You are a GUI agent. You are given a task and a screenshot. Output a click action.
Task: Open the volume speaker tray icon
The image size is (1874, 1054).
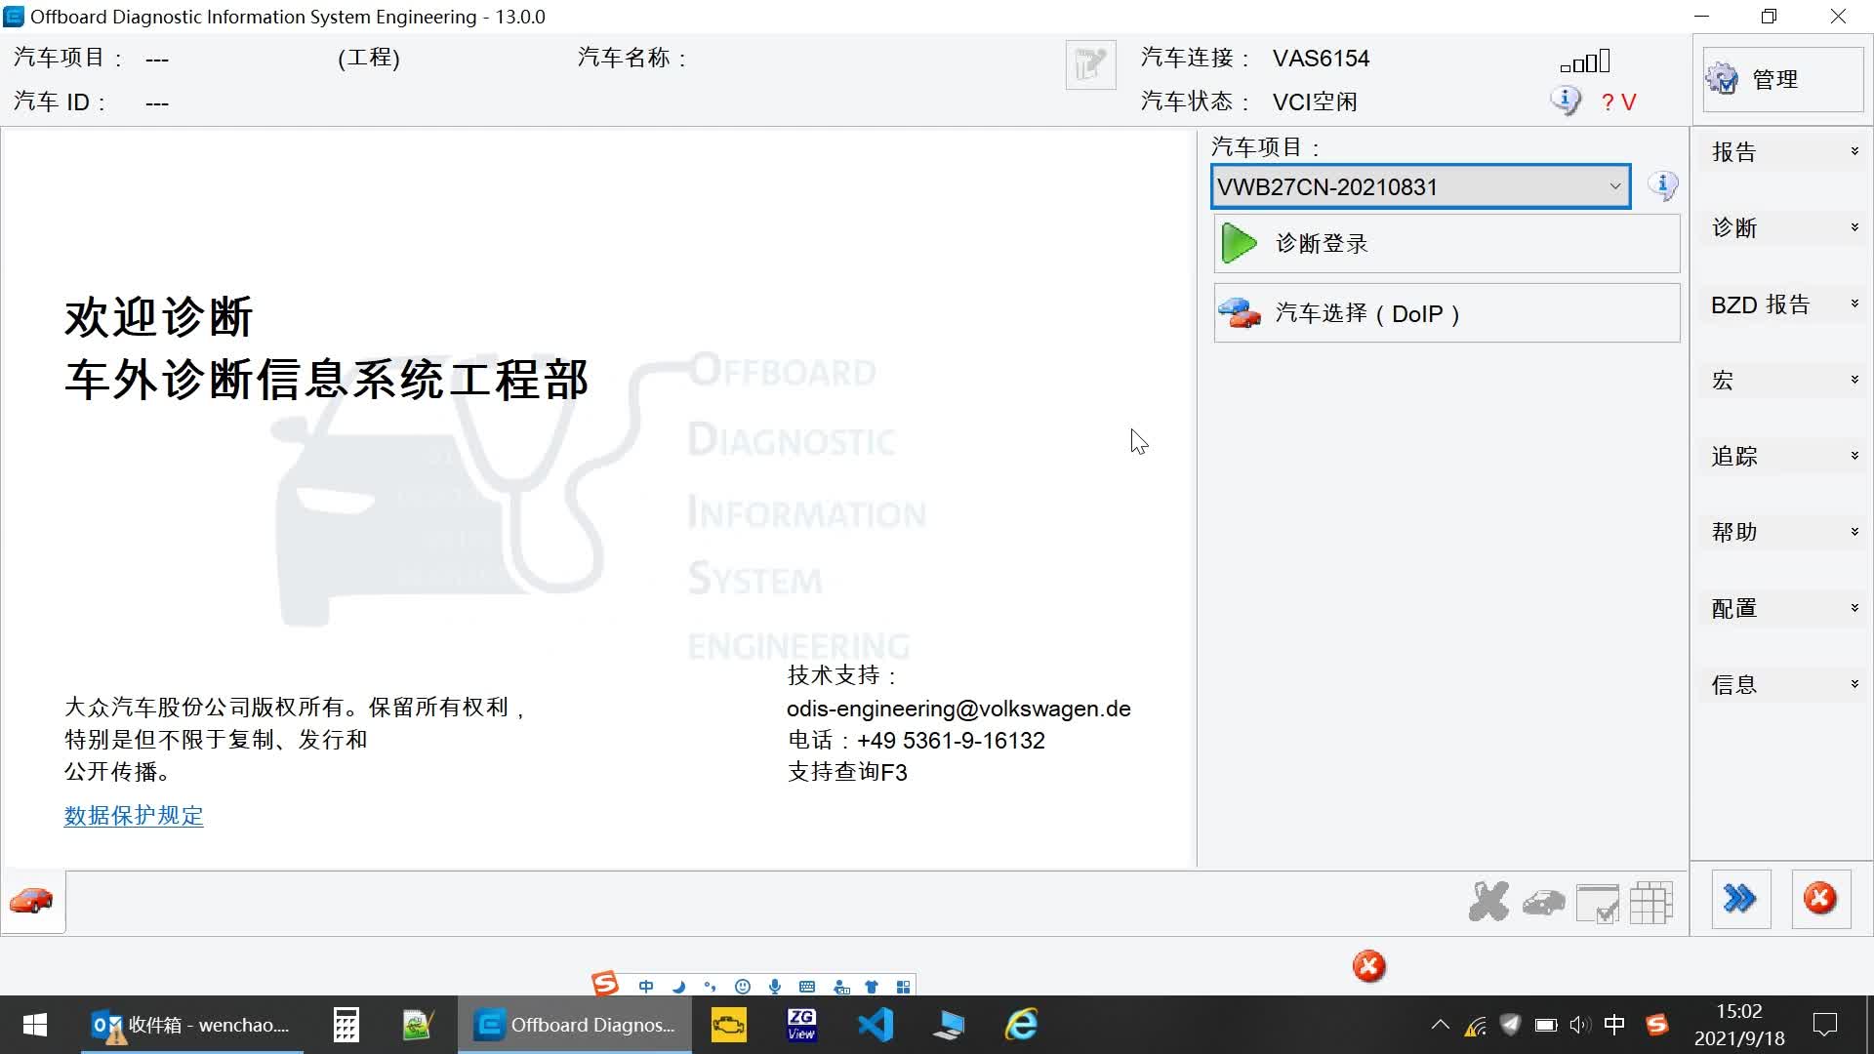[x=1579, y=1025]
